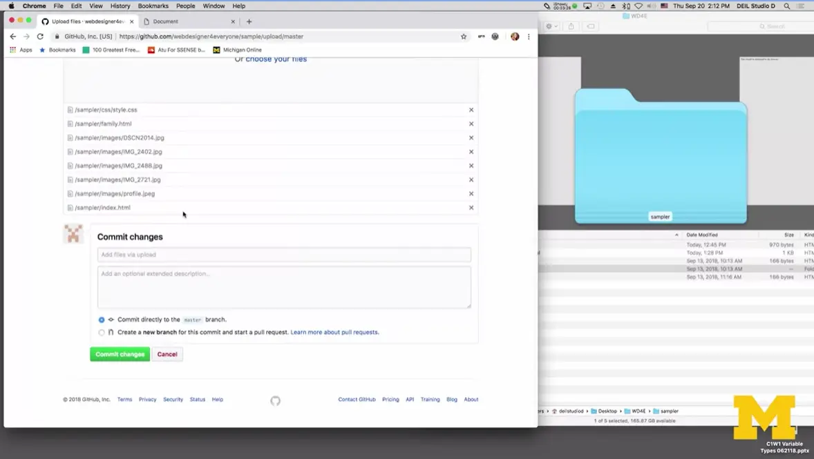Click the pixelated identicon beside Commit changes form
The image size is (814, 459).
click(73, 233)
